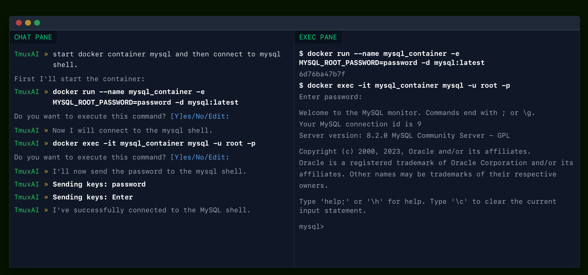Click the second [Y]es/No/Edit: prompt
Viewport: 588px width, 275px height.
point(200,157)
